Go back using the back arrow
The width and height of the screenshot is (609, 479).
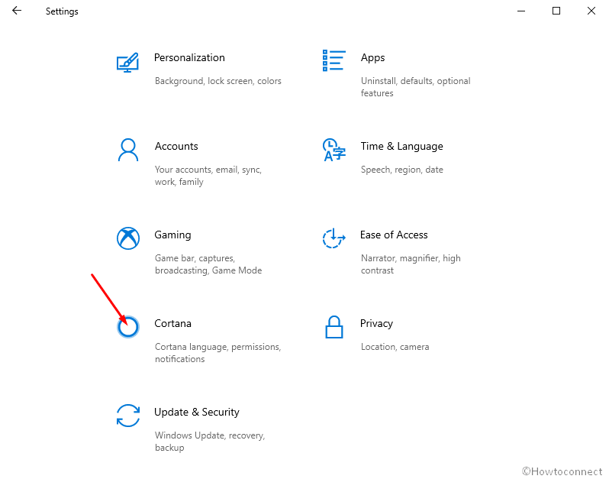coord(17,11)
